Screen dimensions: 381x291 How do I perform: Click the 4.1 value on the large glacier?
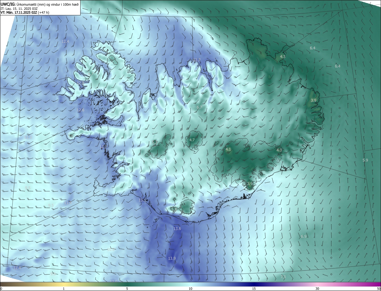[228, 149]
